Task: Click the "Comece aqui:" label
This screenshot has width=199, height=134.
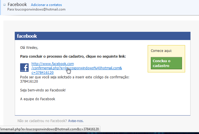Action: click(161, 51)
